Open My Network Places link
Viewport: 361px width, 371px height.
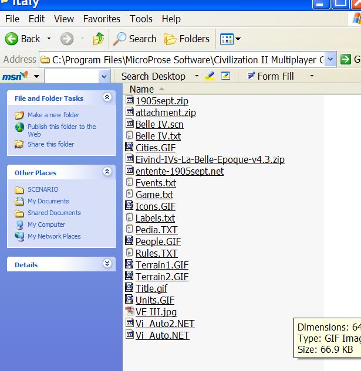(x=54, y=236)
